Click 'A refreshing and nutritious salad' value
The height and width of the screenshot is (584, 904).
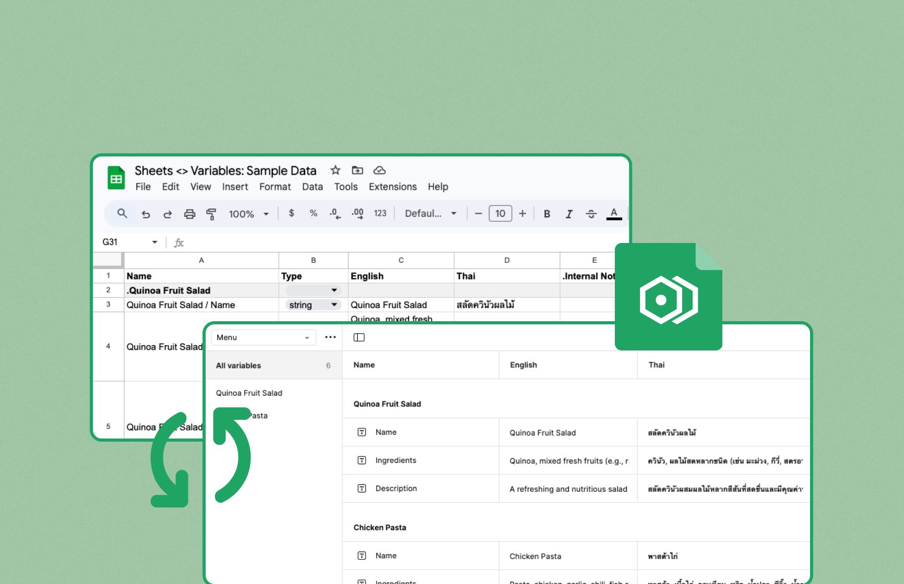(568, 489)
